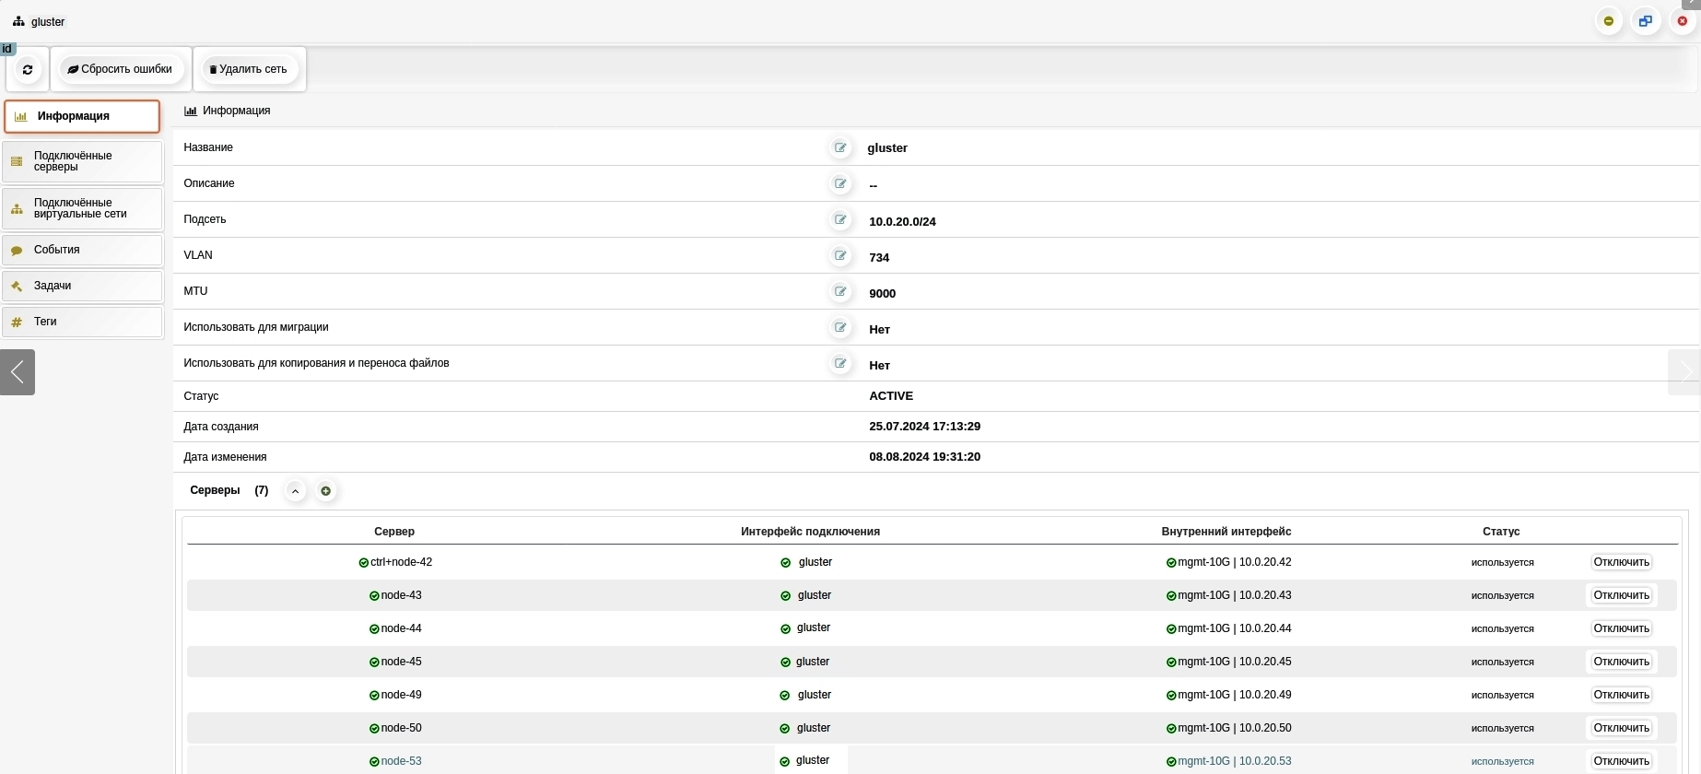The width and height of the screenshot is (1701, 774).
Task: Отключить server node-44
Action: [1621, 628]
